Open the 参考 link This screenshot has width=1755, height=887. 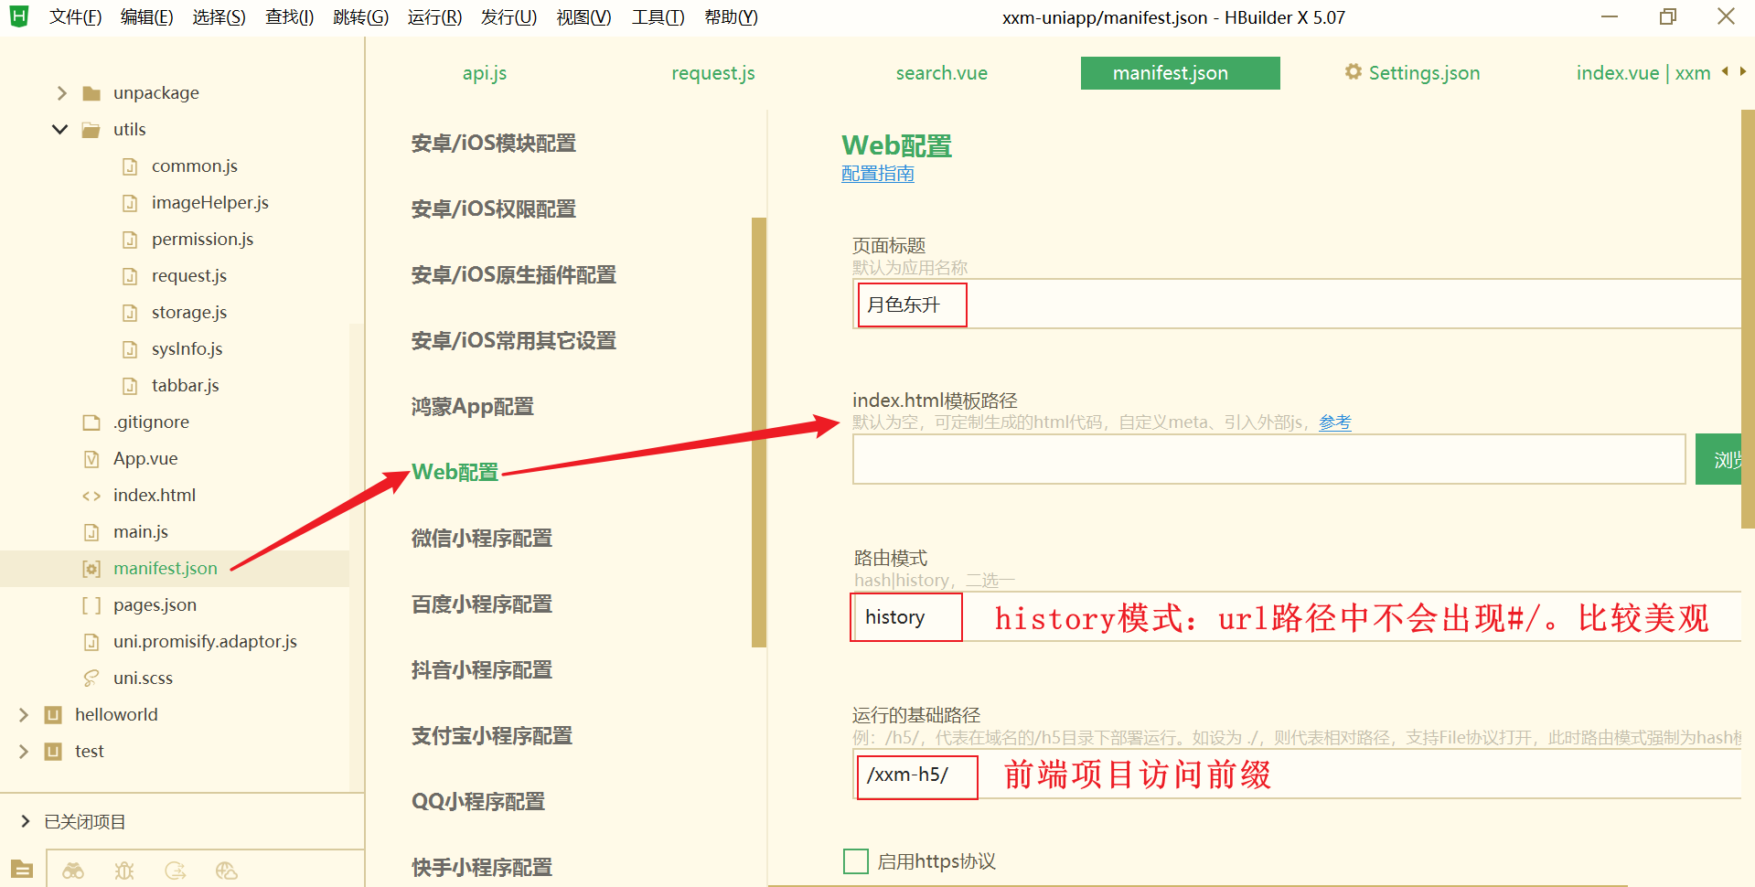pyautogui.click(x=1335, y=422)
